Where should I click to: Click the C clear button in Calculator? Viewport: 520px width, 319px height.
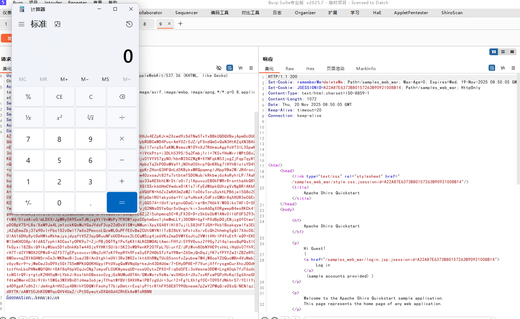(91, 97)
